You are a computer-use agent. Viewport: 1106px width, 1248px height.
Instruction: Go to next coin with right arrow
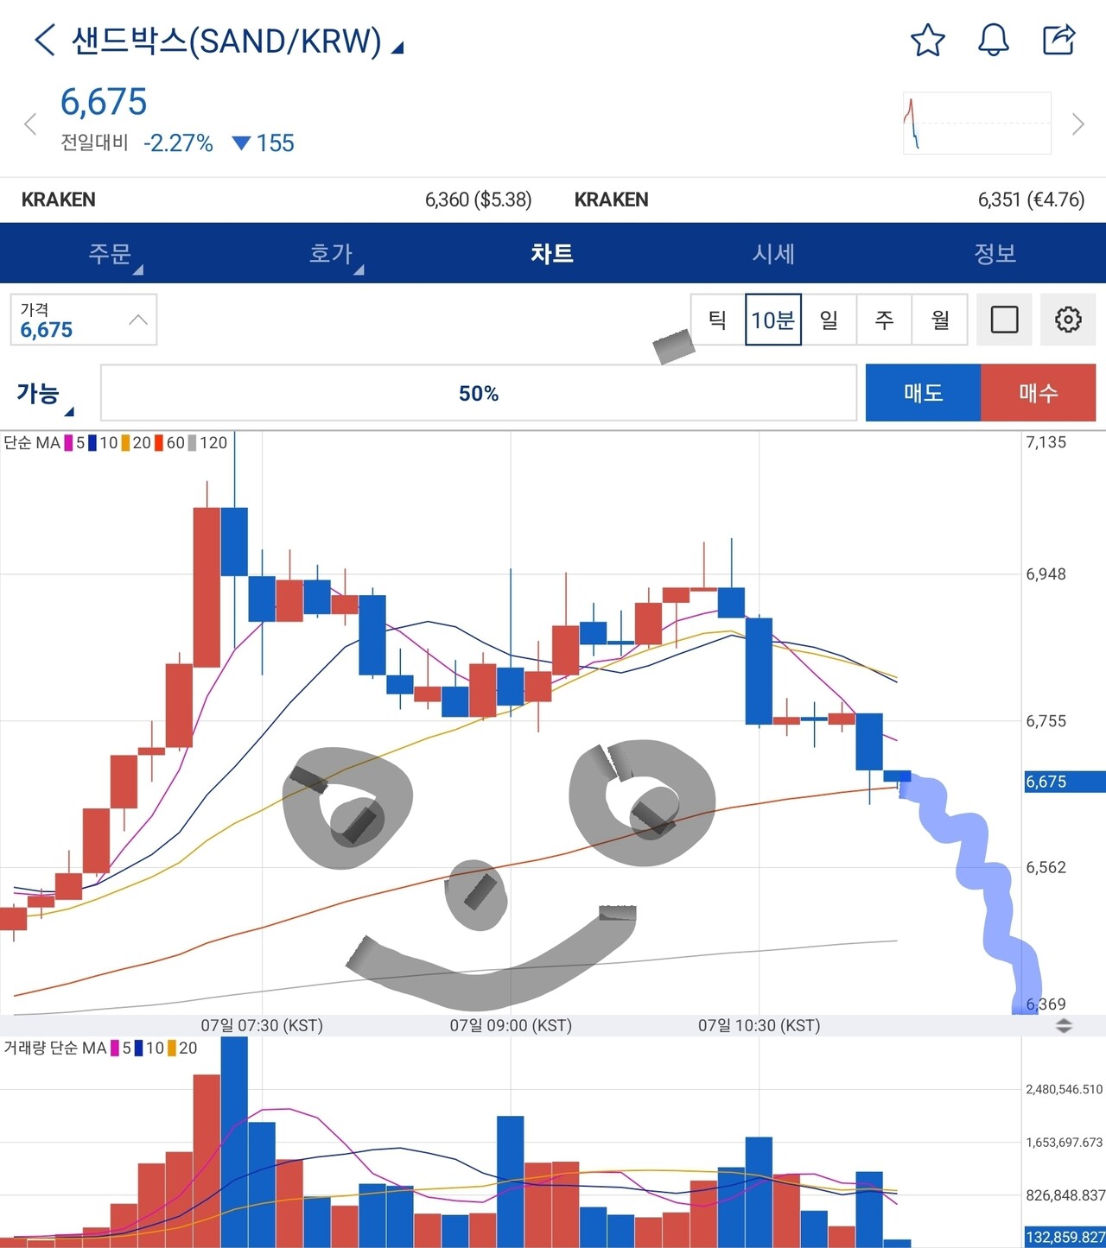coord(1077,124)
